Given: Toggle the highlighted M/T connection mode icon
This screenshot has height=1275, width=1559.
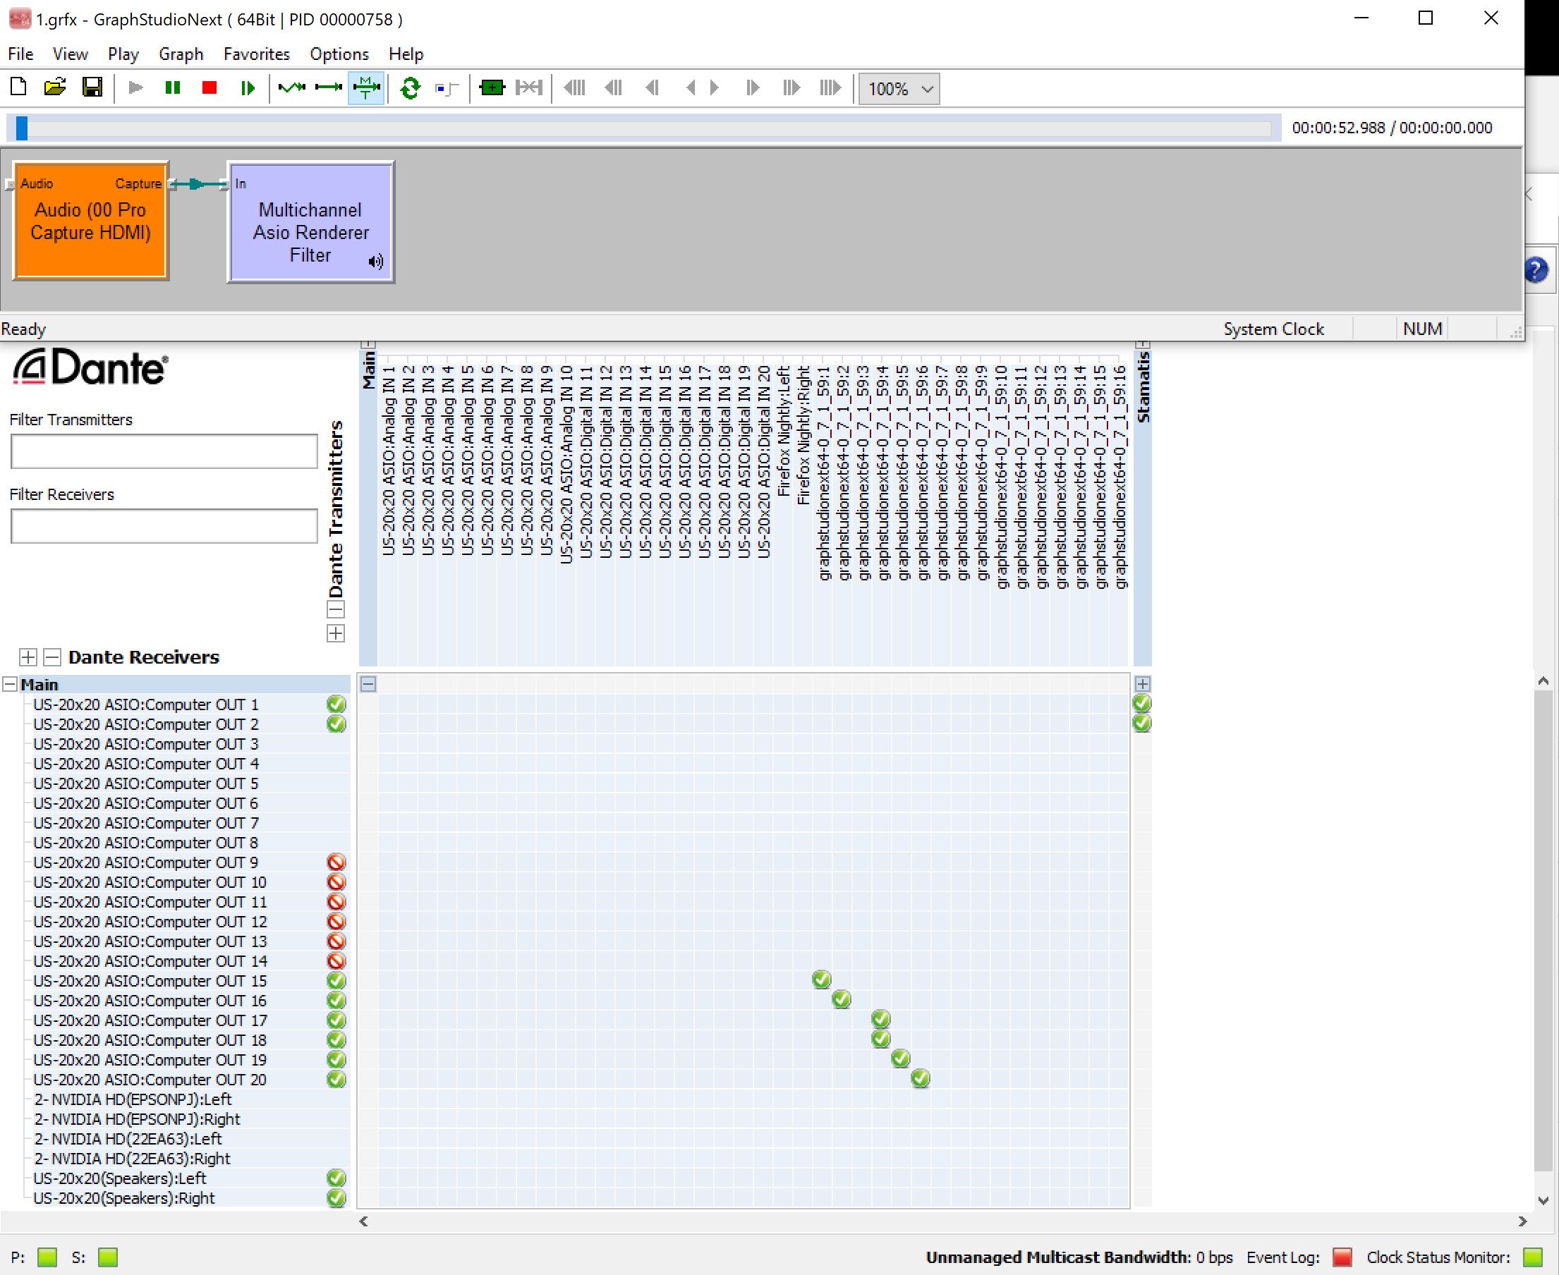Looking at the screenshot, I should 366,88.
